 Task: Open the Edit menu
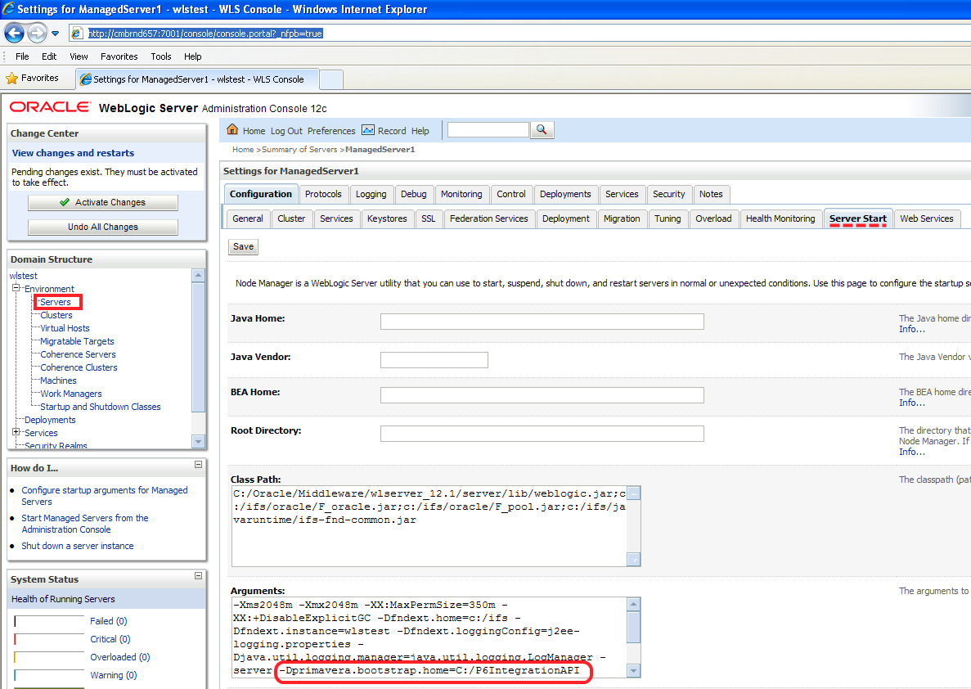pos(49,56)
